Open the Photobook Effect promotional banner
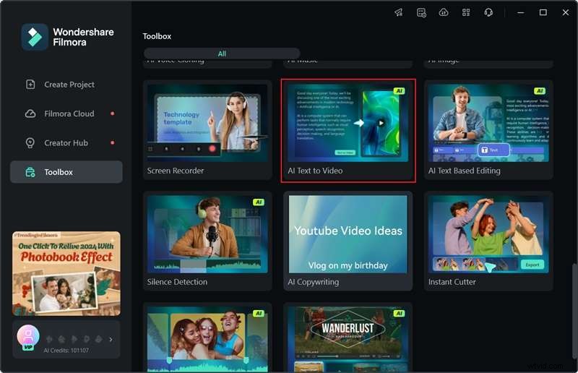578x373 pixels. tap(66, 273)
